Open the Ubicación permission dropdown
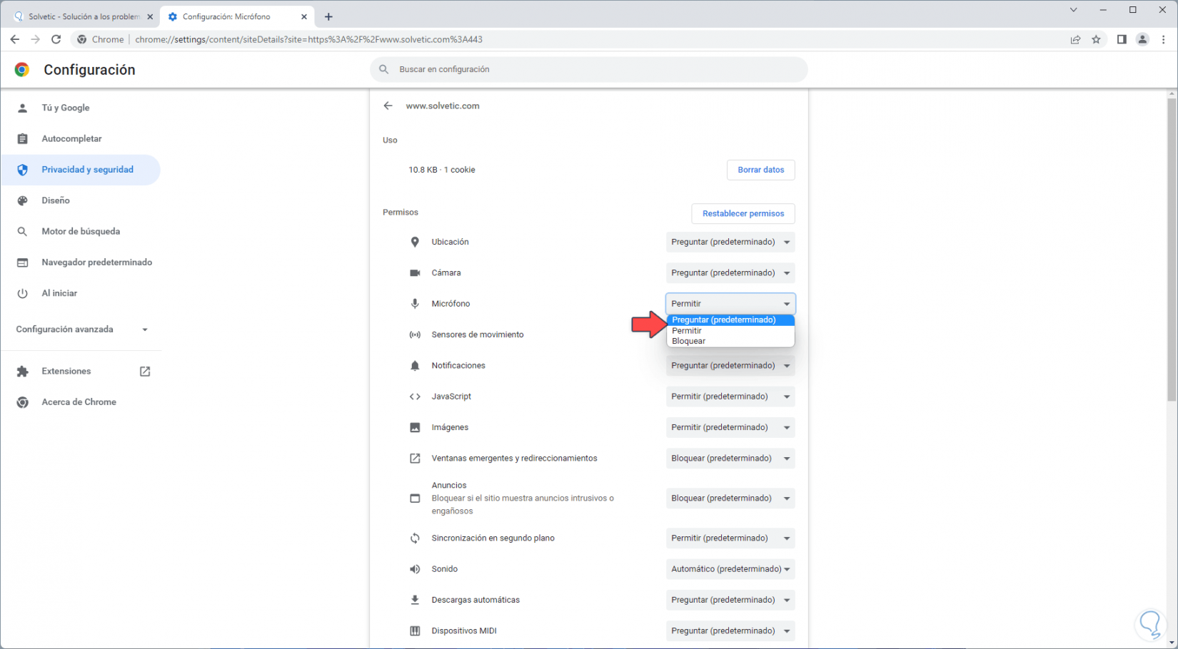1178x649 pixels. 730,242
